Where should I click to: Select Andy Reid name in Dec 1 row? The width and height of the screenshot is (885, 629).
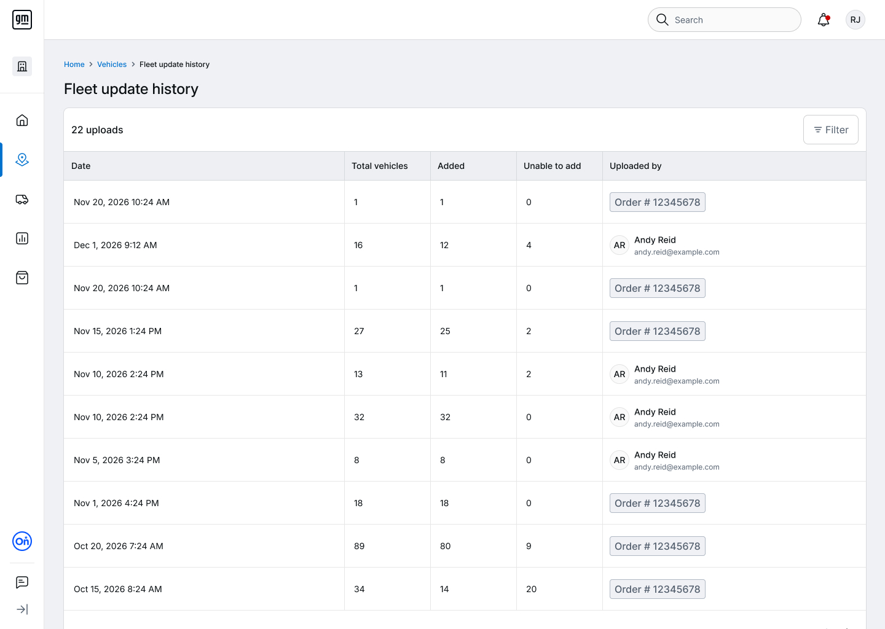pyautogui.click(x=655, y=240)
